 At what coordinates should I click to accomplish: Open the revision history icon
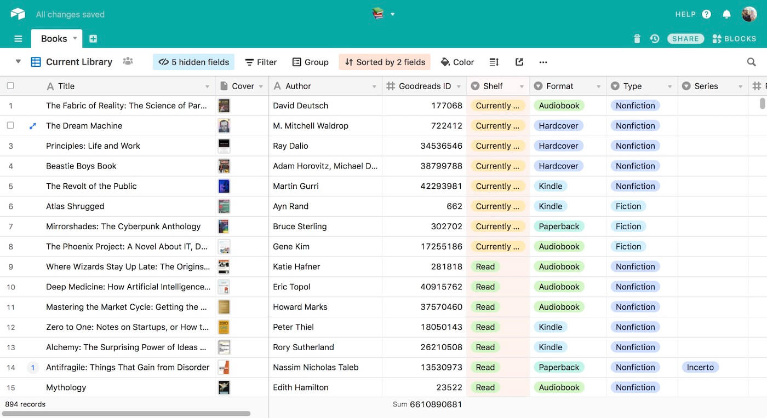(x=654, y=39)
